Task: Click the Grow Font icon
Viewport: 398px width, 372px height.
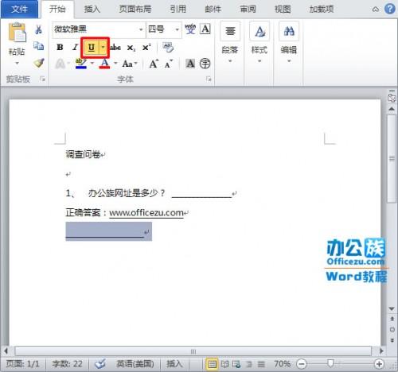Action: (154, 64)
